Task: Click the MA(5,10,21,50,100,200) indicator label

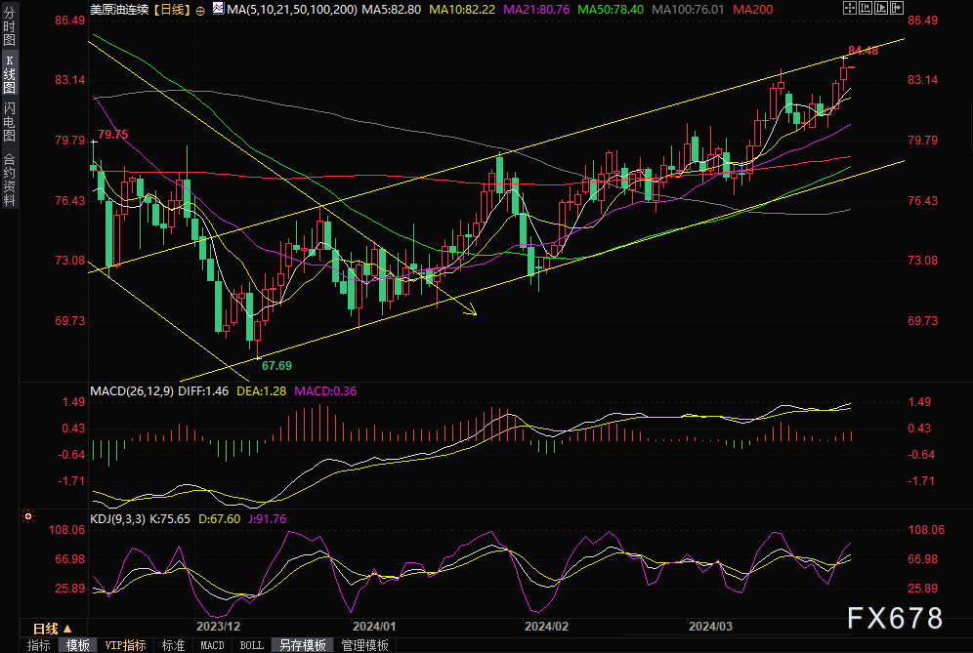Action: 292,10
